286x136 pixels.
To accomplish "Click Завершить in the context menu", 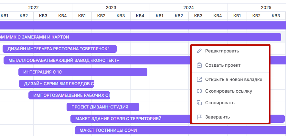I will pos(217,117).
